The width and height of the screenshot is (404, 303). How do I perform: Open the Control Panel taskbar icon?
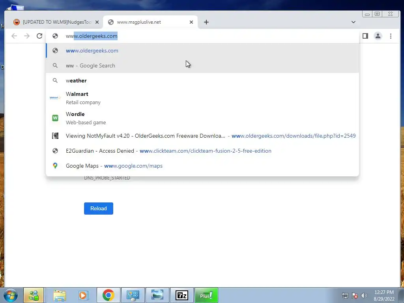tap(133, 295)
